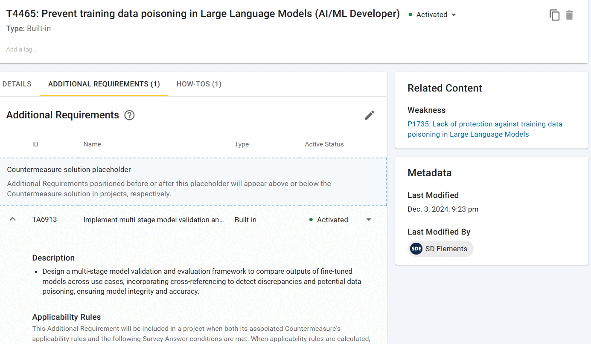This screenshot has height=344, width=591.
Task: Click the ID column header
Action: 35,144
